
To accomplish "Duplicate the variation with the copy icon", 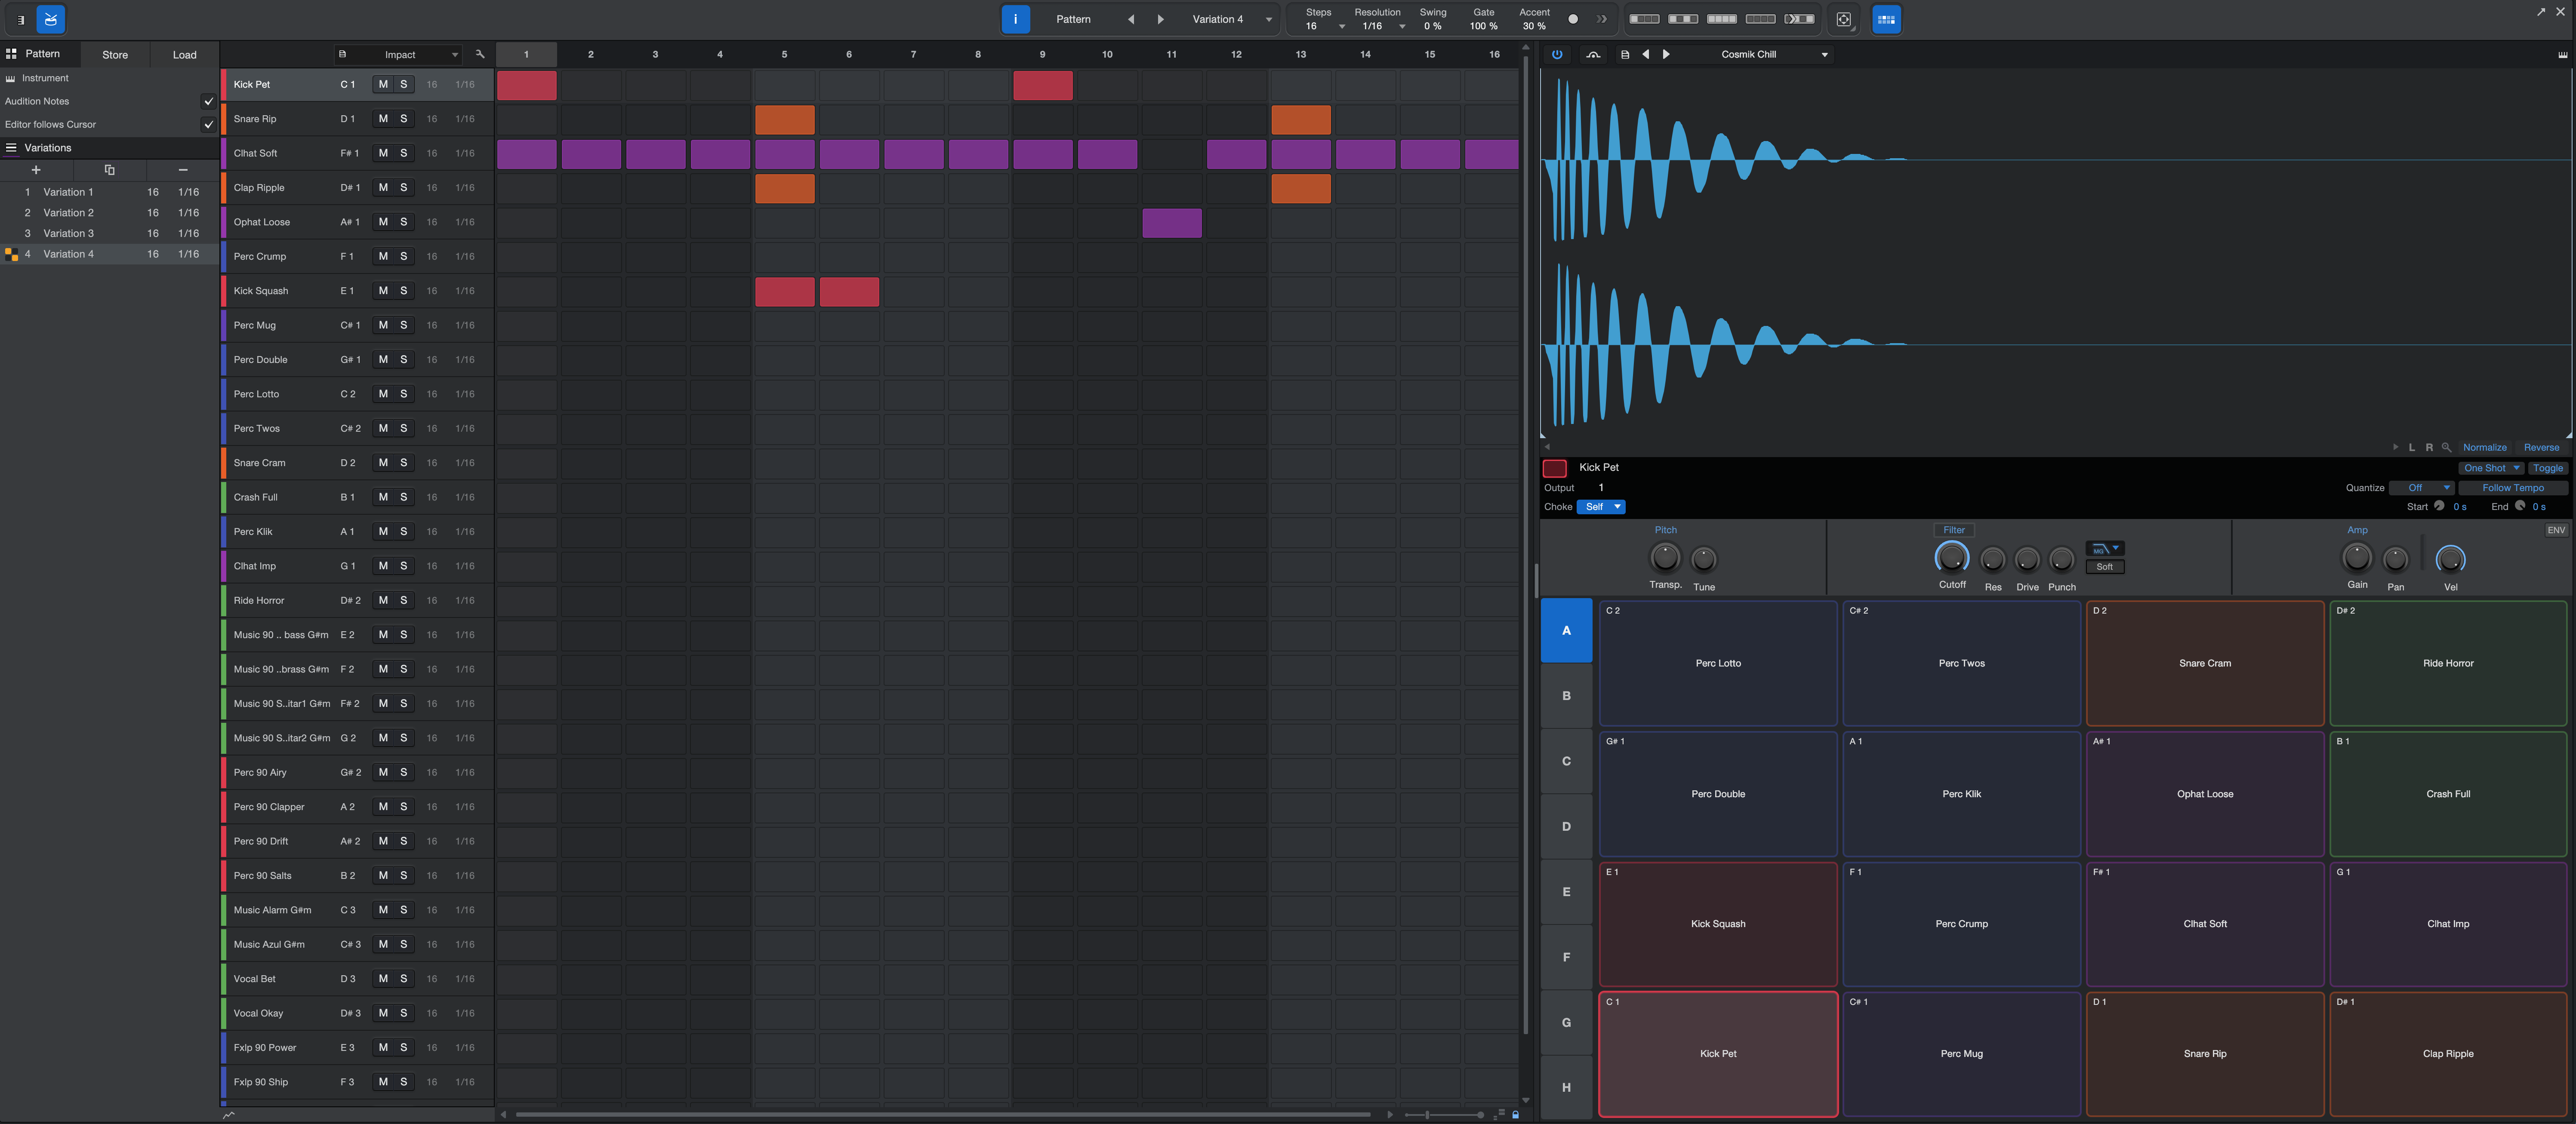I will click(x=110, y=170).
